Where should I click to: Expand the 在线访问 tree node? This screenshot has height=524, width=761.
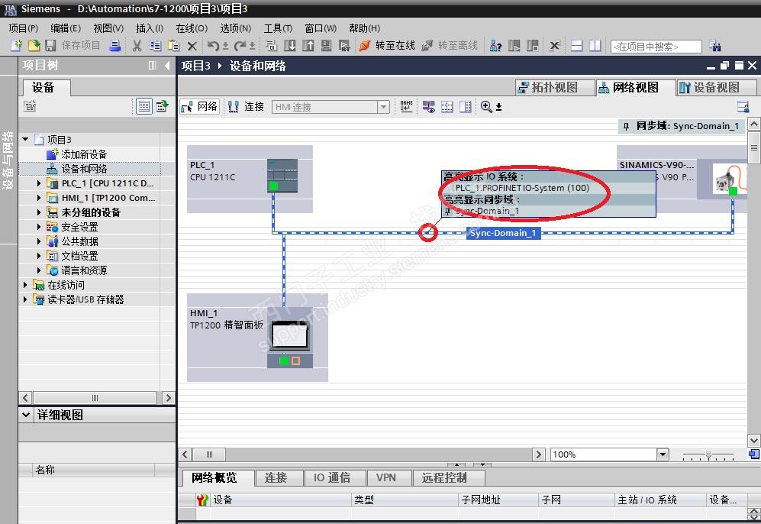tap(25, 285)
